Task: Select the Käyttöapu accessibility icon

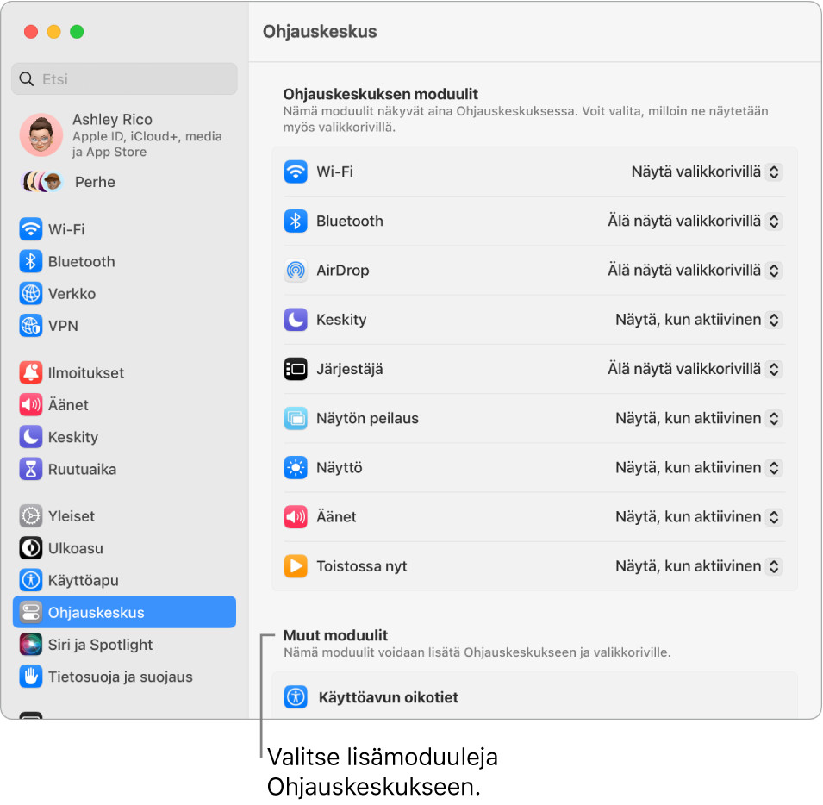Action: [32, 580]
